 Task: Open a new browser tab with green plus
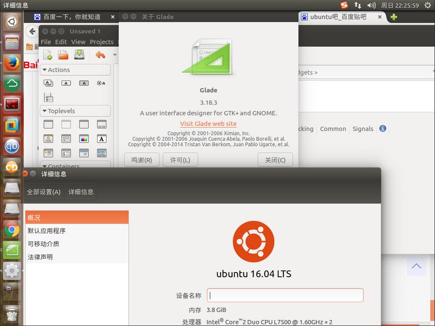pos(393,17)
